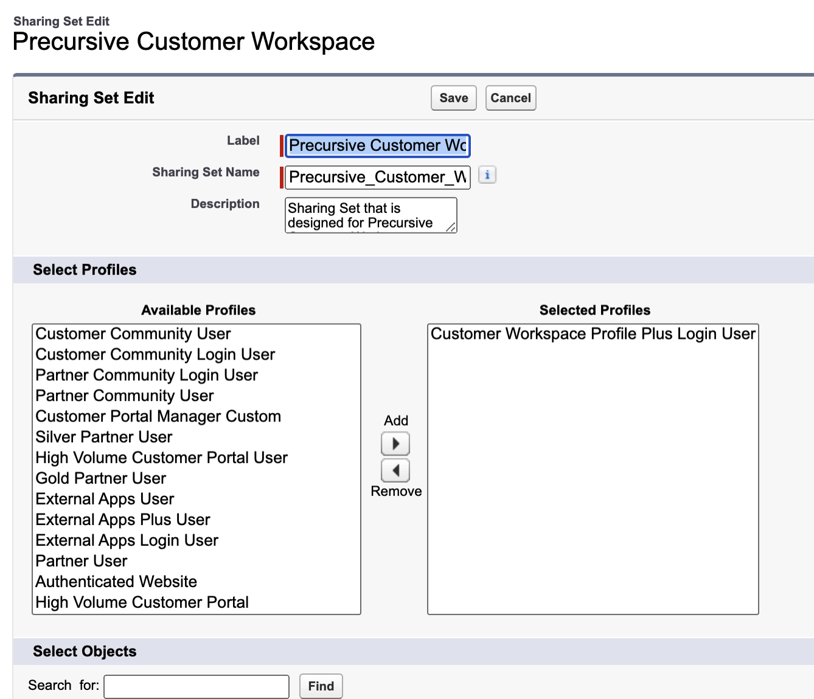Select Customer Portal Manager Custom profile
Screen dimensions: 814x699
tap(158, 416)
